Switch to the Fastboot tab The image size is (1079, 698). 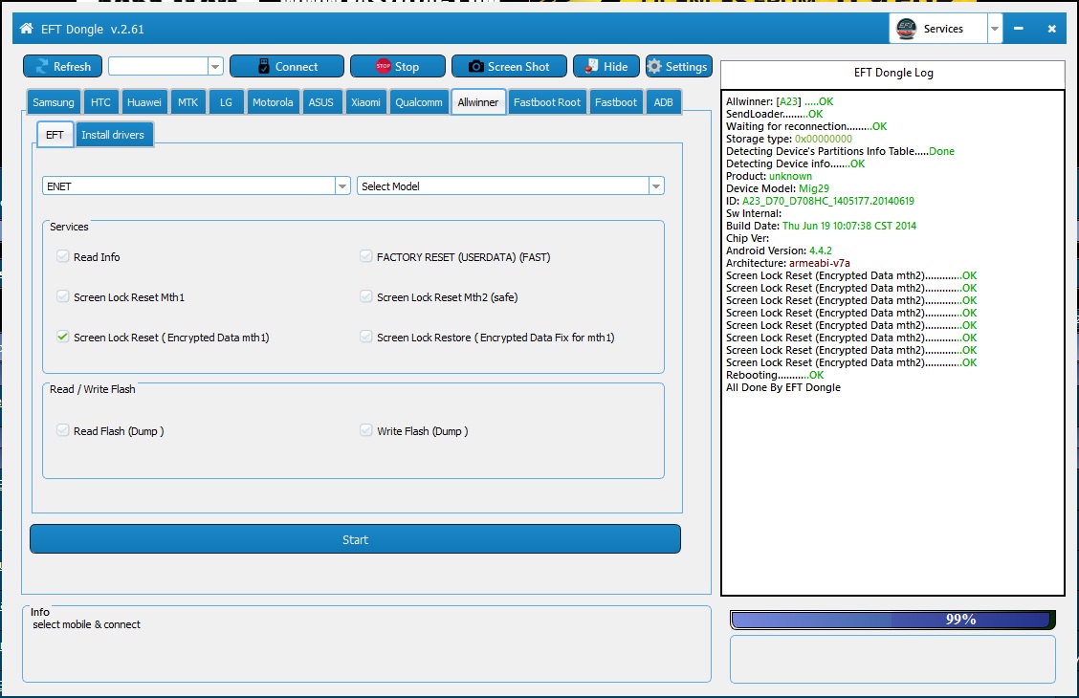pos(616,101)
